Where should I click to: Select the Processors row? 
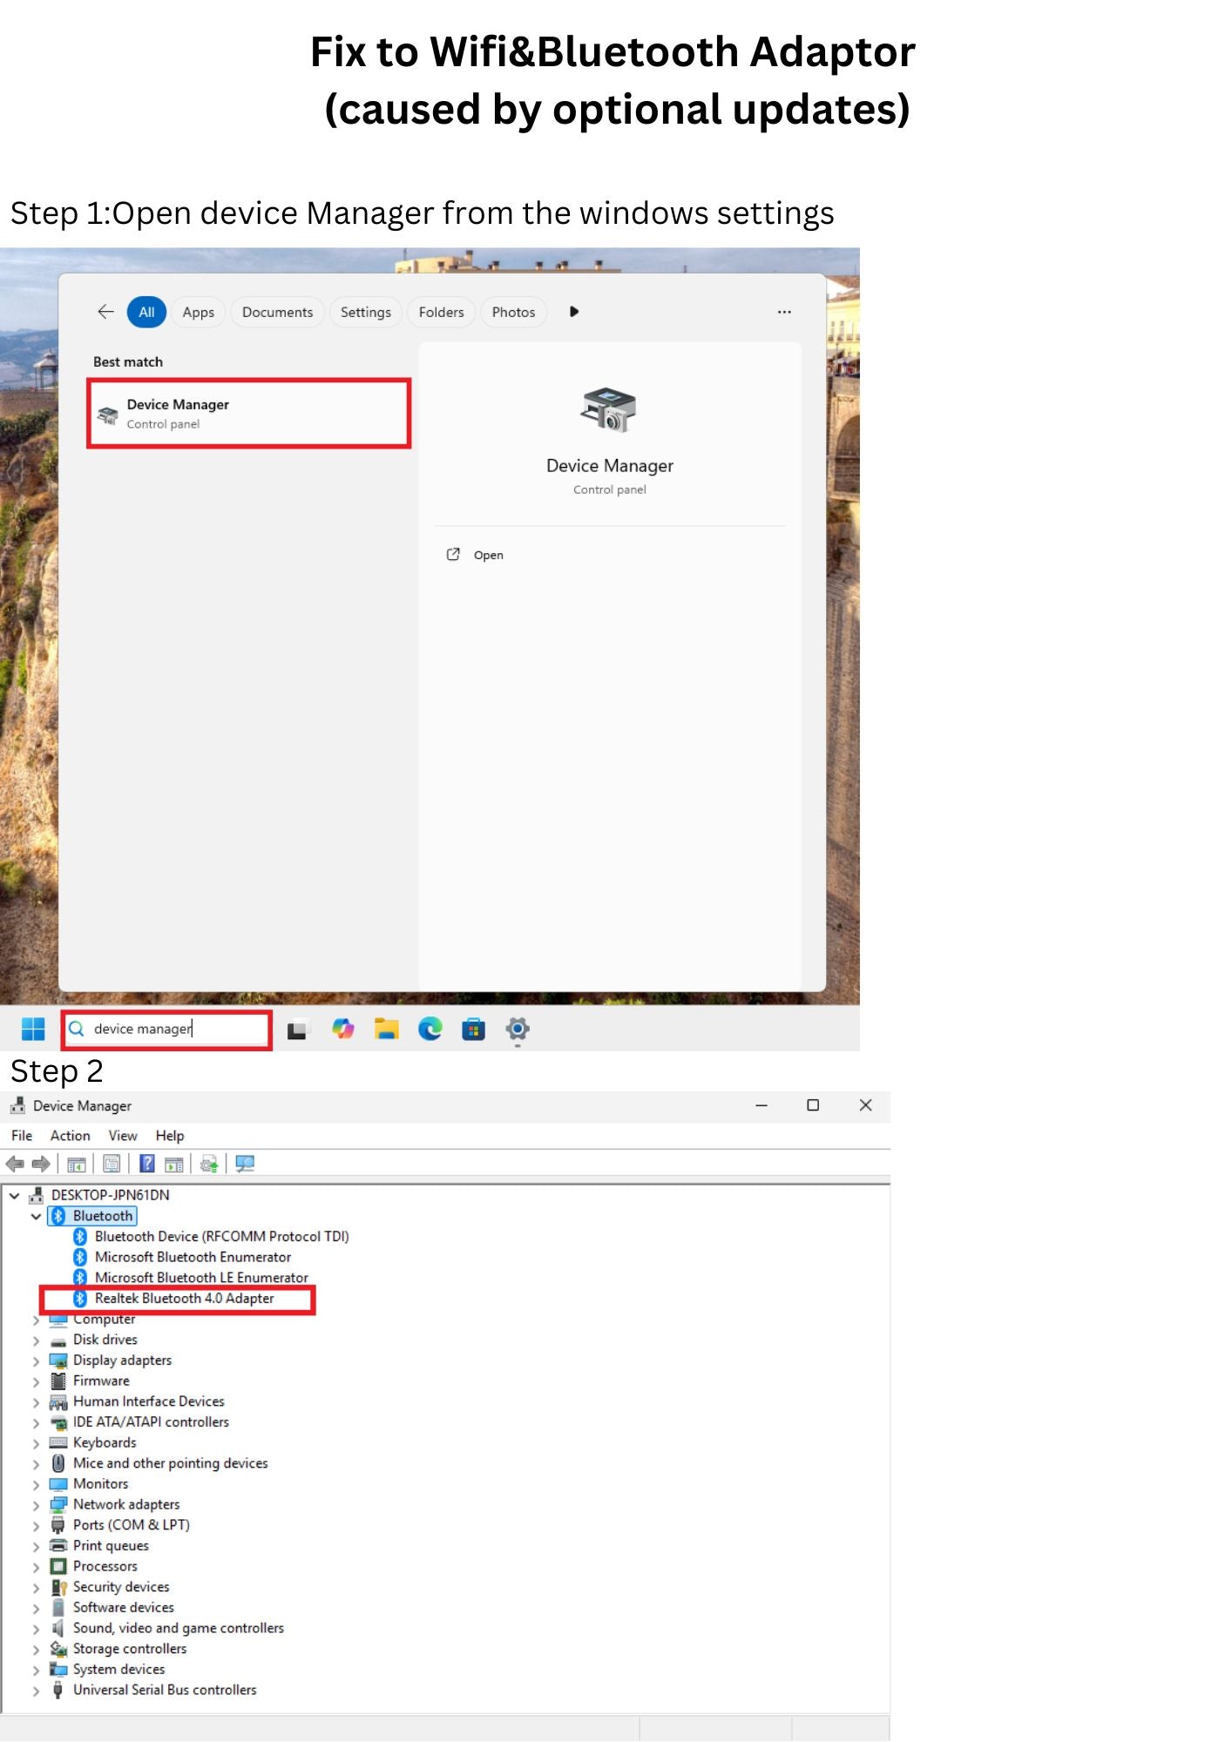point(105,1567)
